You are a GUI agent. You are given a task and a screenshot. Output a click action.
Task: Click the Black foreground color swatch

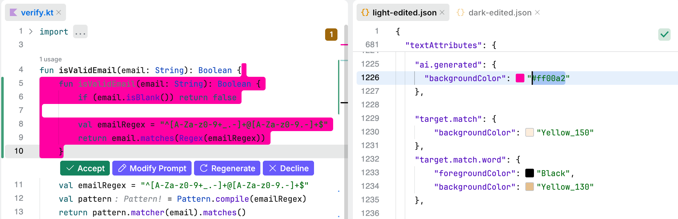(x=530, y=173)
